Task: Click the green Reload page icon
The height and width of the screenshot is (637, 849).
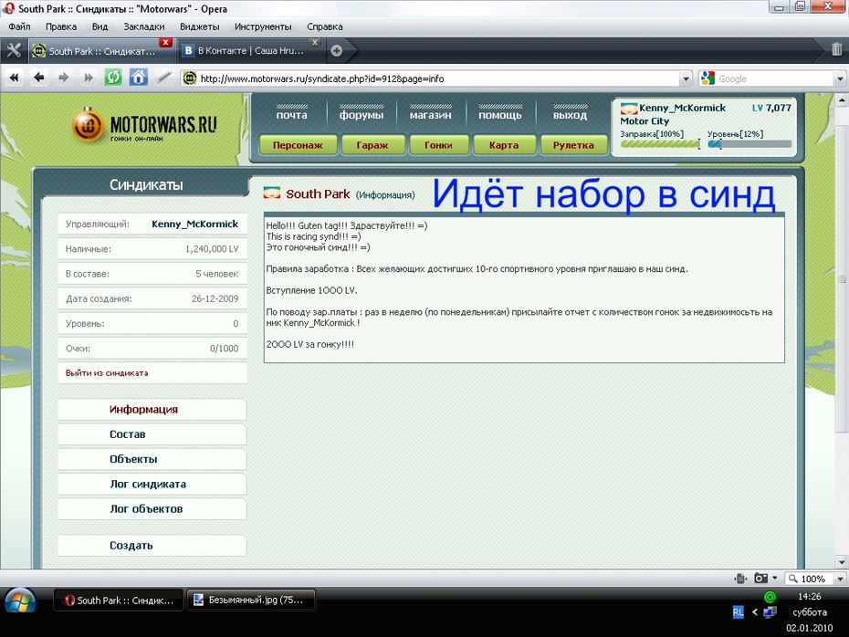Action: click(113, 78)
